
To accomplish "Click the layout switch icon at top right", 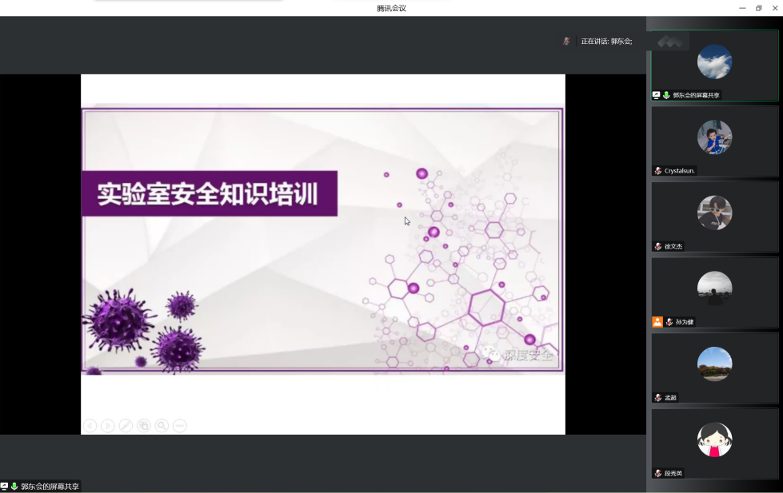I will coord(669,42).
